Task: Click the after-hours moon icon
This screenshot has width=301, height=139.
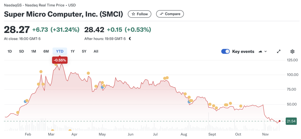Action: pos(130,39)
